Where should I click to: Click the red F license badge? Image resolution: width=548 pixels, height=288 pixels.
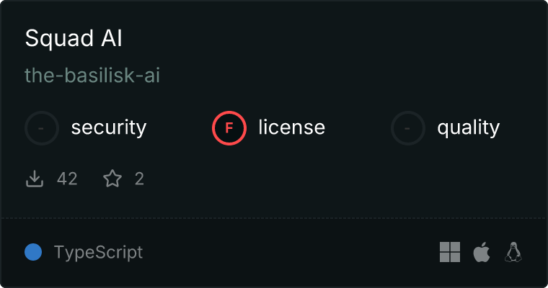tap(229, 128)
